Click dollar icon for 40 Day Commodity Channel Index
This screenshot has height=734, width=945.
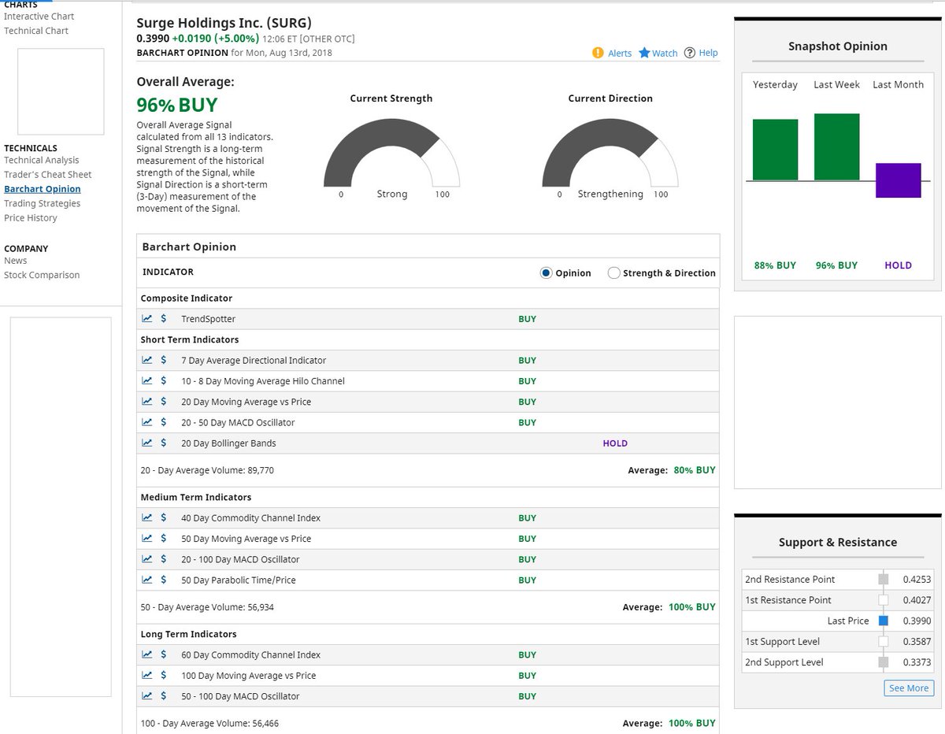[164, 517]
